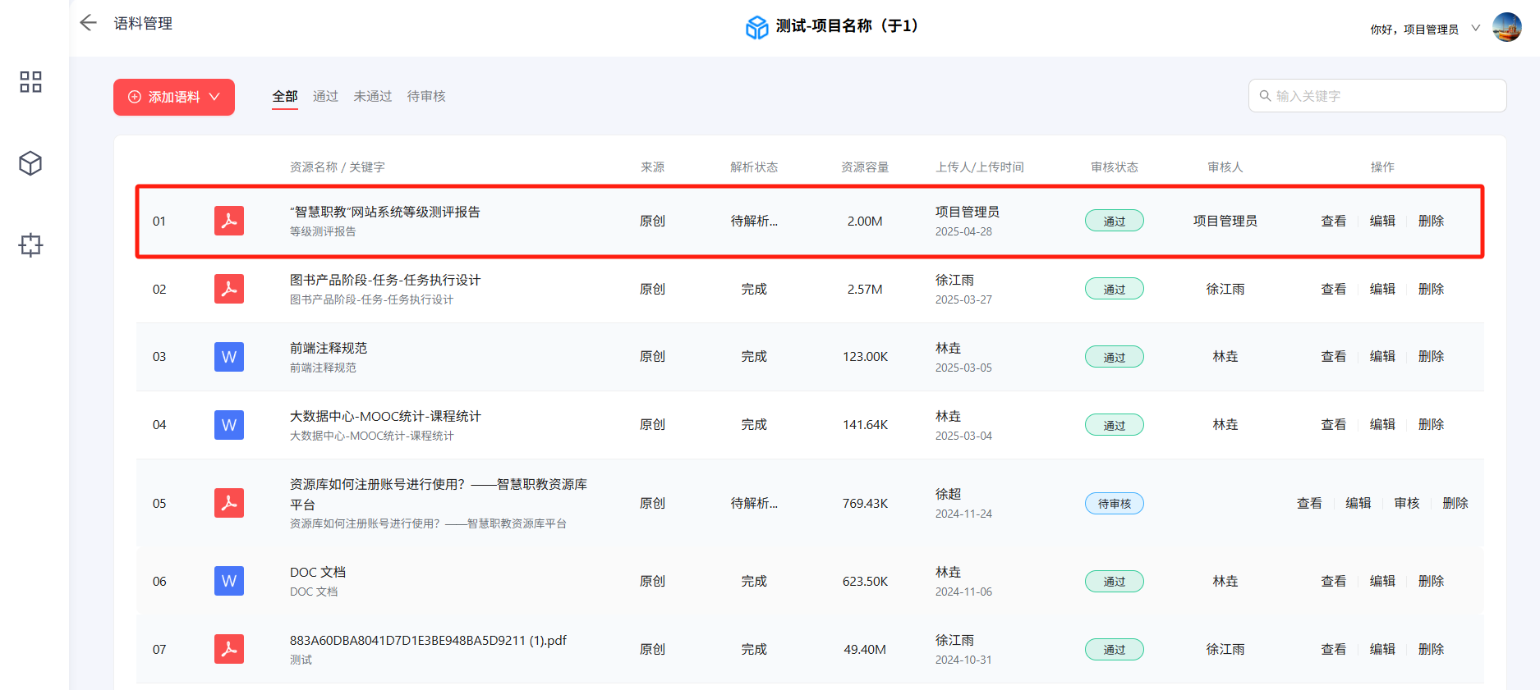Click the user avatar picture at top right

coord(1506,27)
